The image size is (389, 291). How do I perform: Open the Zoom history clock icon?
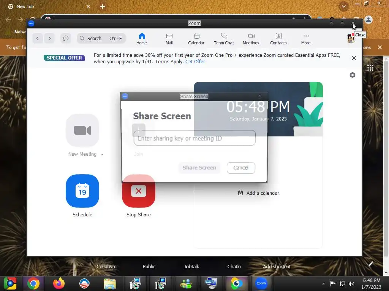(66, 38)
